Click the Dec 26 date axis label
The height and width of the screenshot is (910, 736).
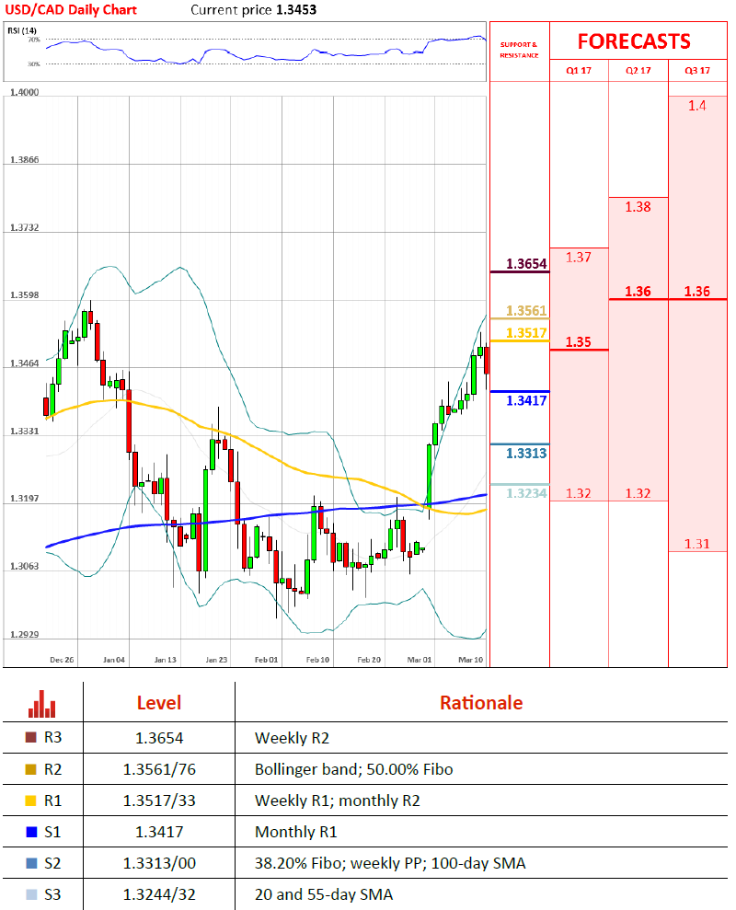coord(62,660)
